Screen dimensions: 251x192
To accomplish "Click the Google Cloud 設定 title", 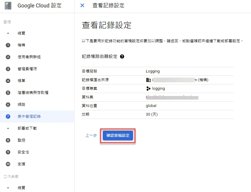I will (40, 6).
